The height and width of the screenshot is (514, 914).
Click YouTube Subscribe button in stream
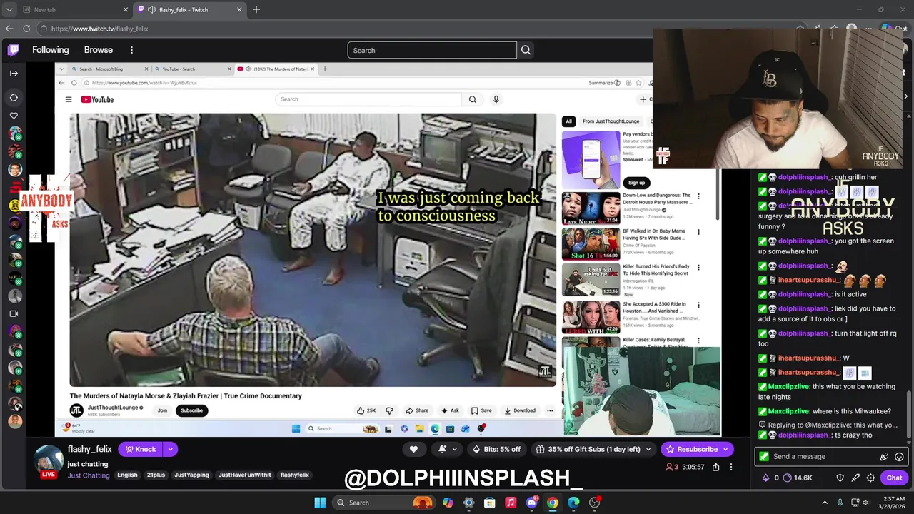(x=191, y=410)
